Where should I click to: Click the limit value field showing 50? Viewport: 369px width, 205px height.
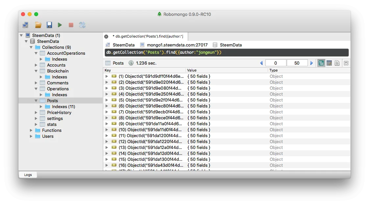click(x=297, y=63)
